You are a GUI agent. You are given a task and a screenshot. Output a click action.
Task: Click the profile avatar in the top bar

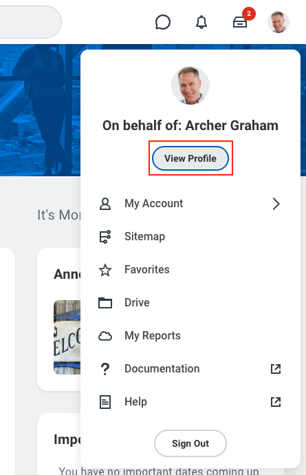click(278, 22)
